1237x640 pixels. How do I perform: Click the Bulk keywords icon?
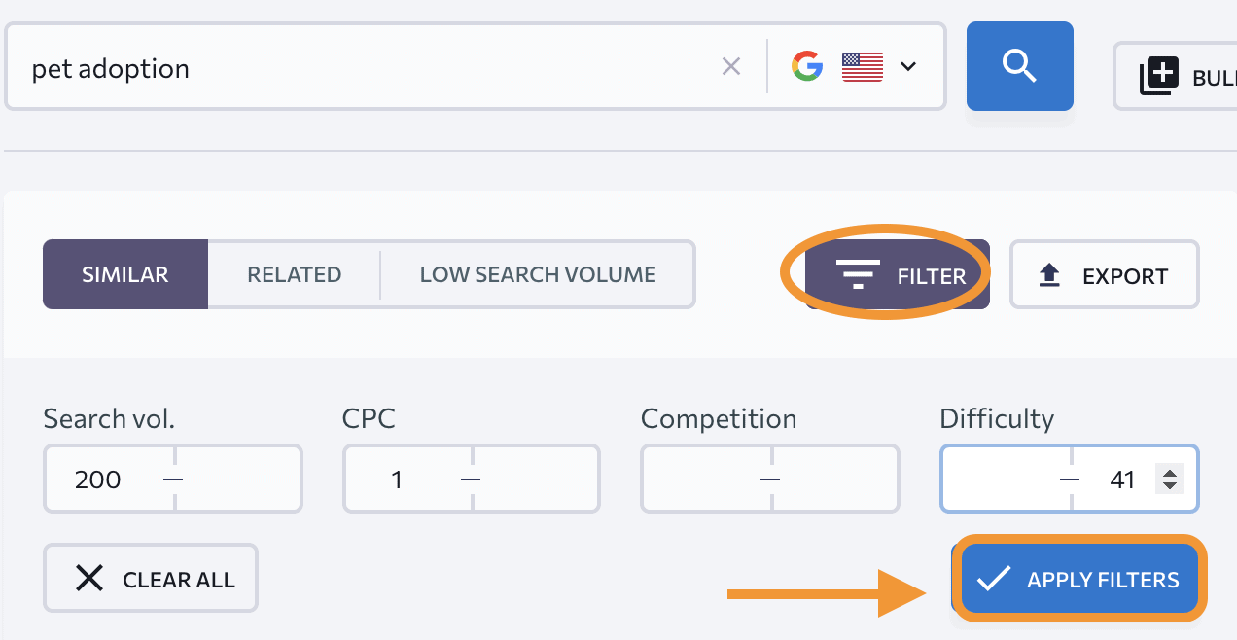(1160, 76)
